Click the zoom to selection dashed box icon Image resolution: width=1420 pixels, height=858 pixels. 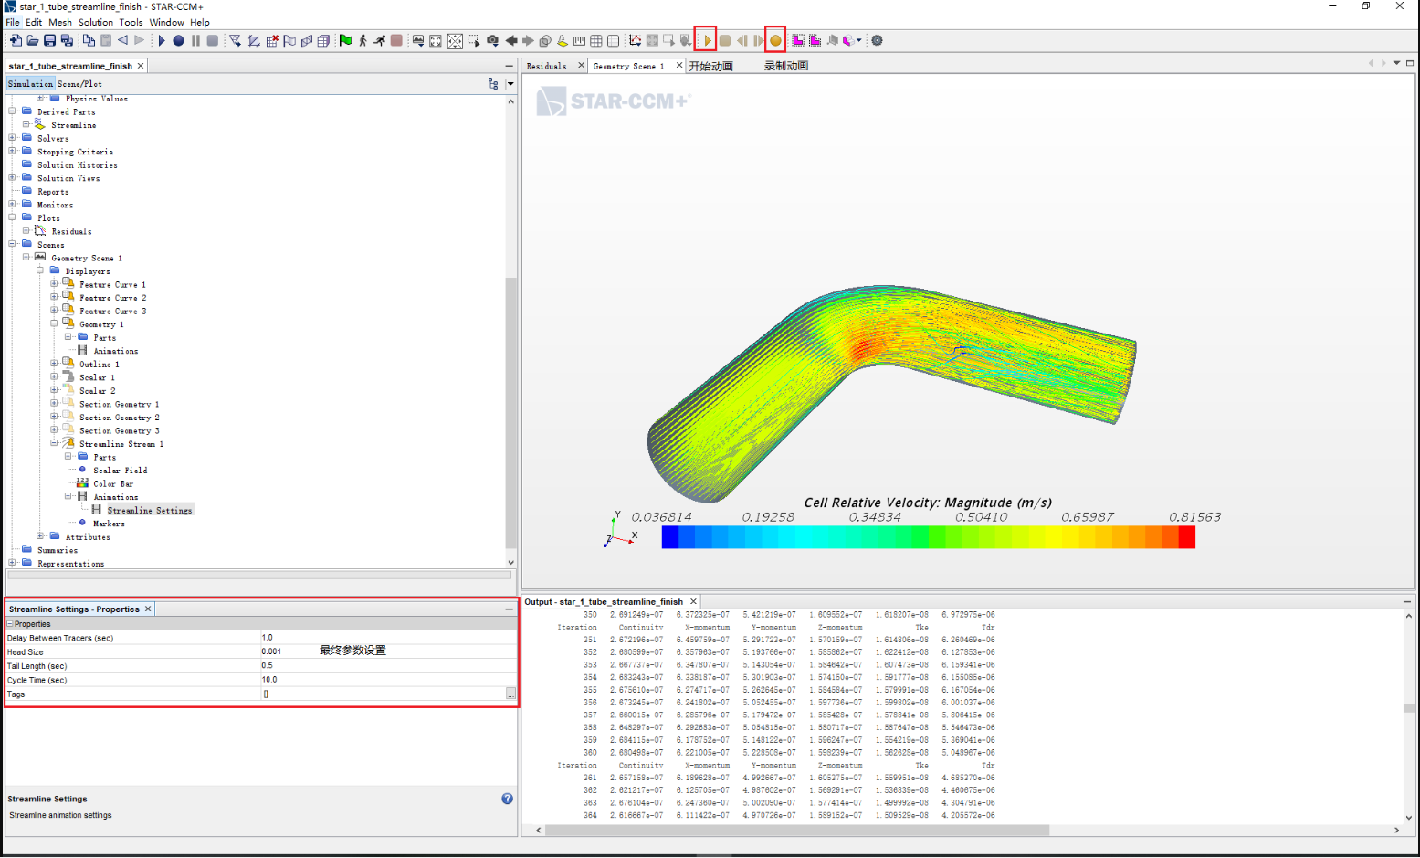click(473, 40)
